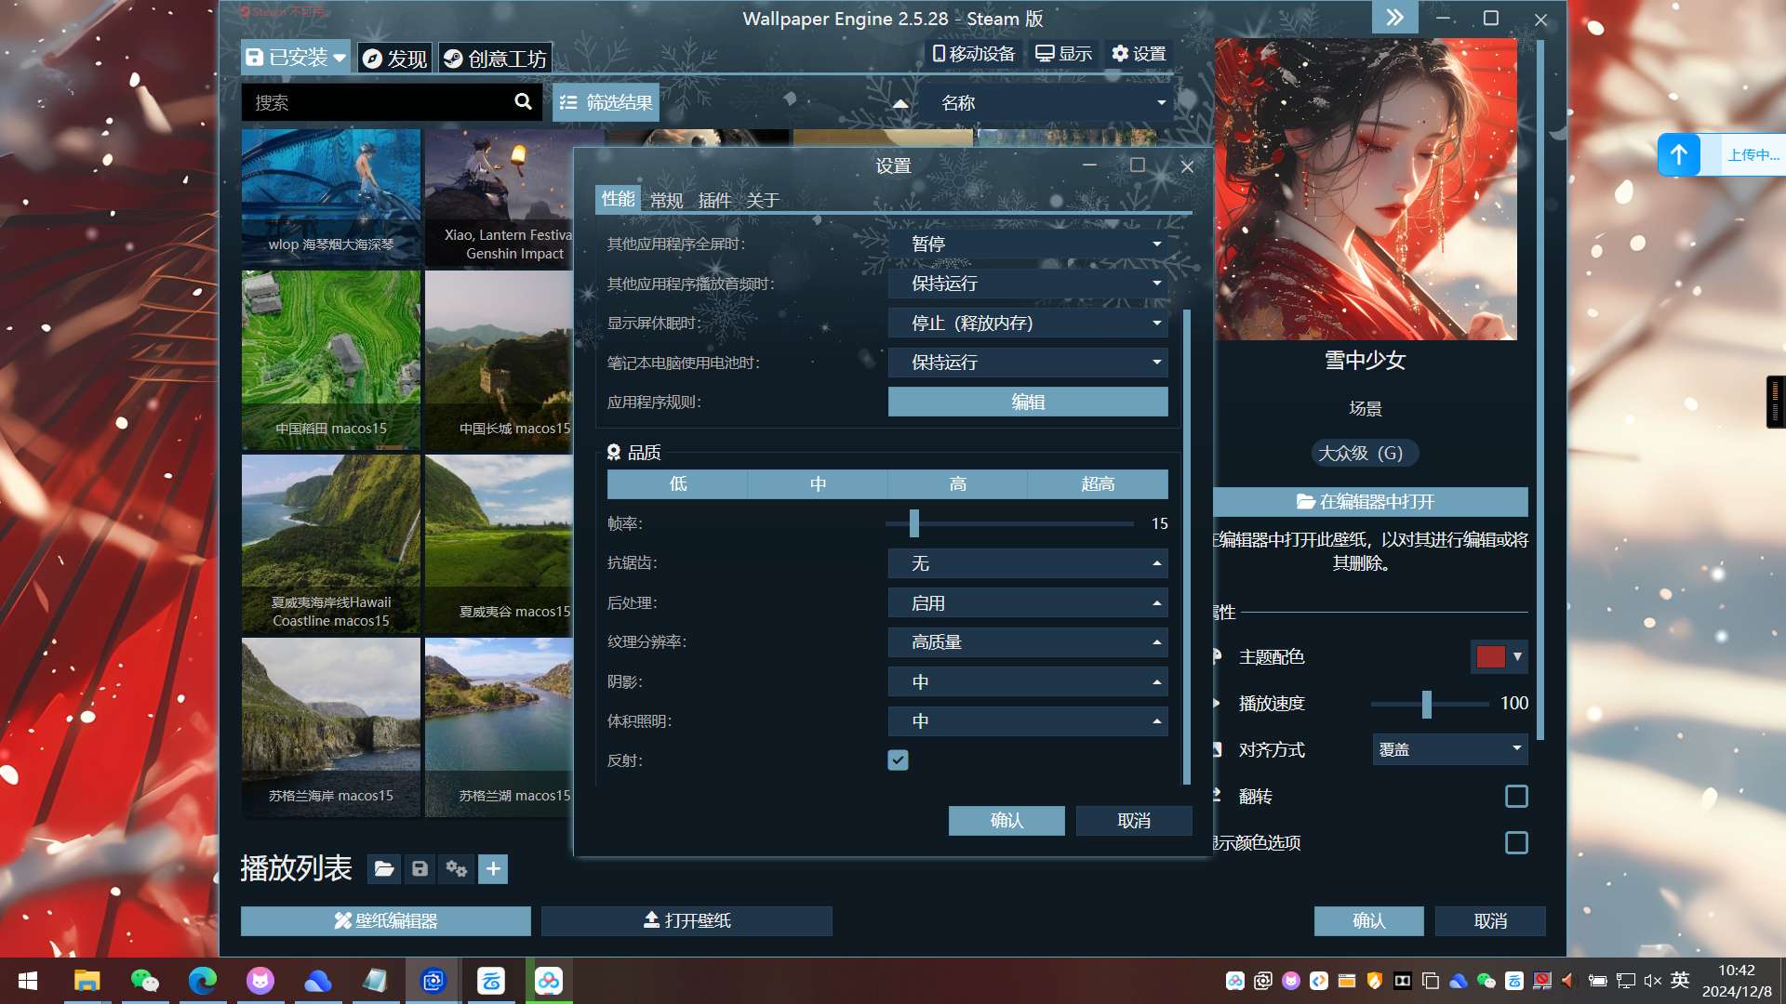This screenshot has width=1786, height=1004.
Task: Switch to 关于 about tab
Action: [763, 200]
